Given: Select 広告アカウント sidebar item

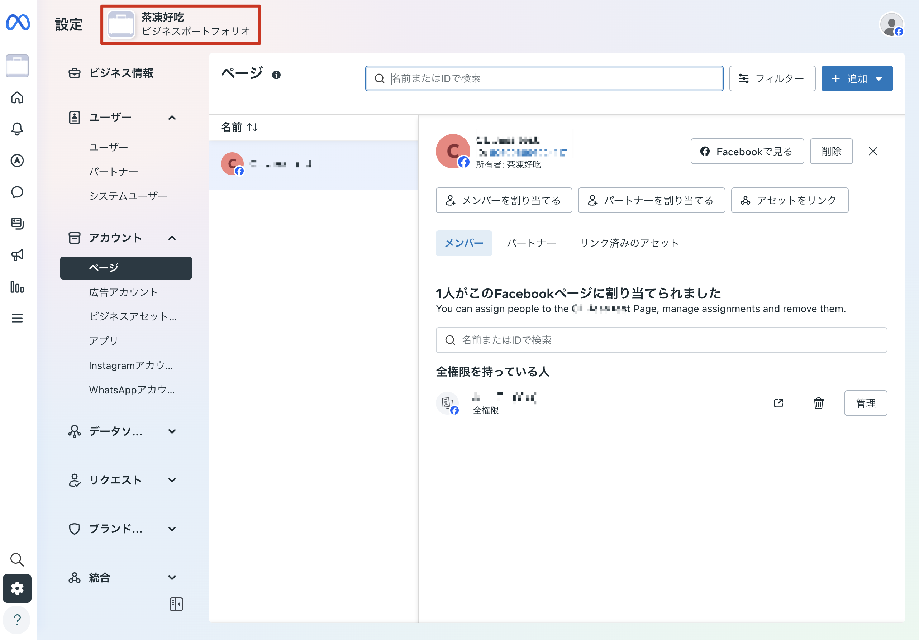Looking at the screenshot, I should pyautogui.click(x=124, y=292).
